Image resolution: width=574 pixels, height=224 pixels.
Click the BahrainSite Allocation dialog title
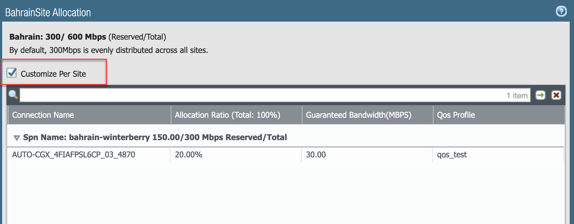48,13
